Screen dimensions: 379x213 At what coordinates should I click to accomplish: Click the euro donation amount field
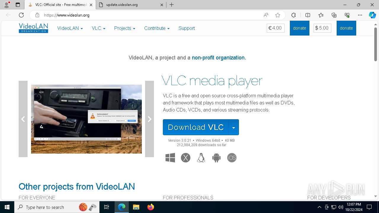[276, 28]
